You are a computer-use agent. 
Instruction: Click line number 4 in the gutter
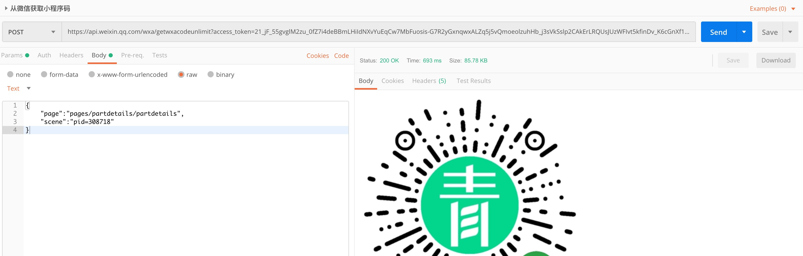click(x=15, y=130)
